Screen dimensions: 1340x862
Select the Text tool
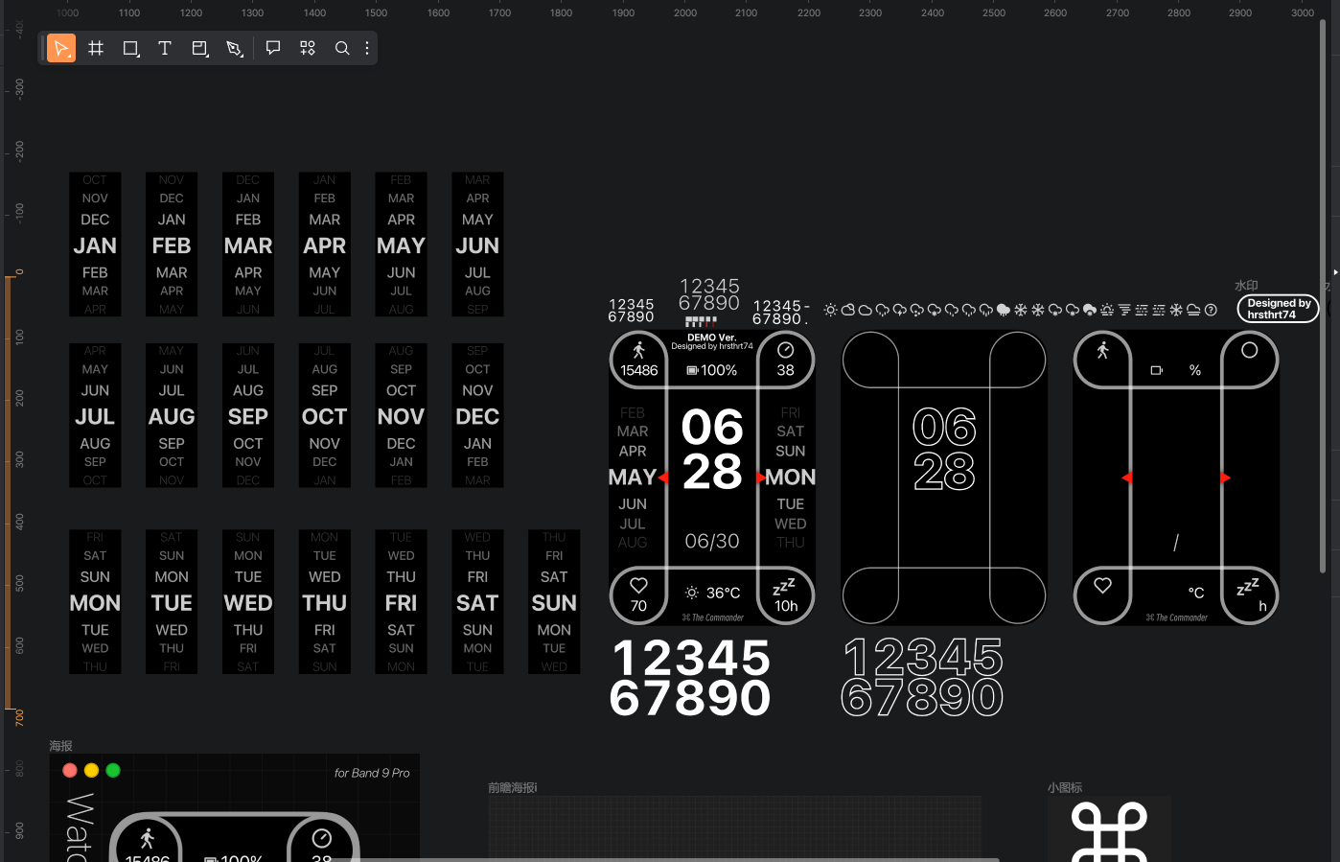(x=165, y=48)
